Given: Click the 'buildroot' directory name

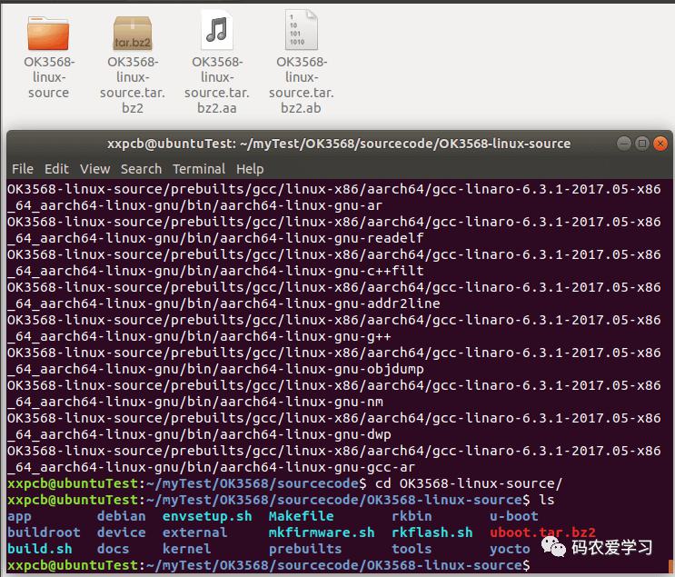Looking at the screenshot, I should coord(44,532).
